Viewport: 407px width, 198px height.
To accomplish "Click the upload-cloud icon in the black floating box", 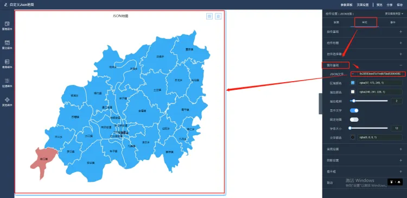I will (399, 182).
